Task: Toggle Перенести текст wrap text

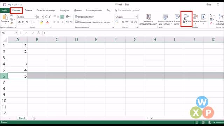Action: [x=84, y=17]
